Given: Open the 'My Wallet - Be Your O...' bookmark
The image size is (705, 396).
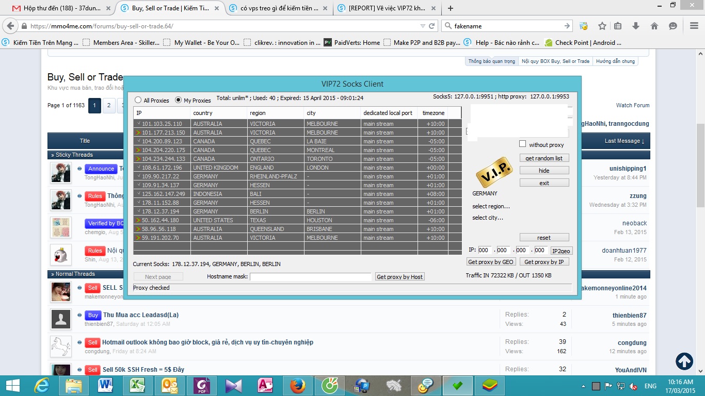Looking at the screenshot, I should [x=202, y=43].
